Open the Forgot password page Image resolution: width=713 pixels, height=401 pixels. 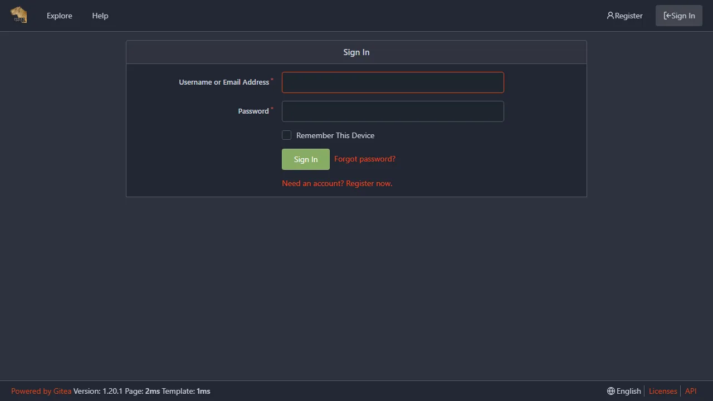364,159
